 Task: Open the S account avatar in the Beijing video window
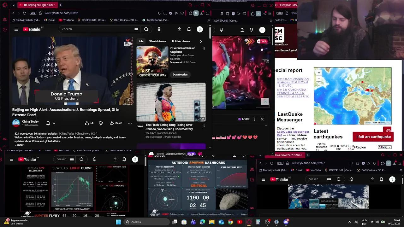pyautogui.click(x=200, y=29)
